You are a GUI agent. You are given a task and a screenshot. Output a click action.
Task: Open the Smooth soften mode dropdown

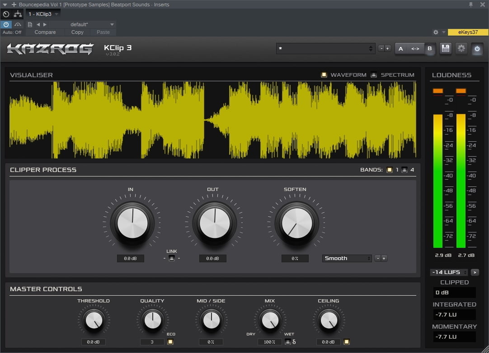point(347,258)
